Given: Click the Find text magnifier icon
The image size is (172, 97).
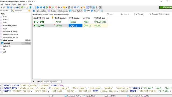Looking at the screenshot, I should pos(75,8).
